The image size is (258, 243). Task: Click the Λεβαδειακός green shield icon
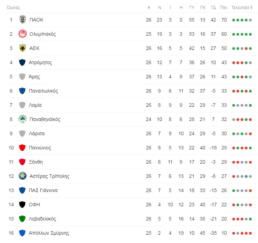pyautogui.click(x=22, y=219)
